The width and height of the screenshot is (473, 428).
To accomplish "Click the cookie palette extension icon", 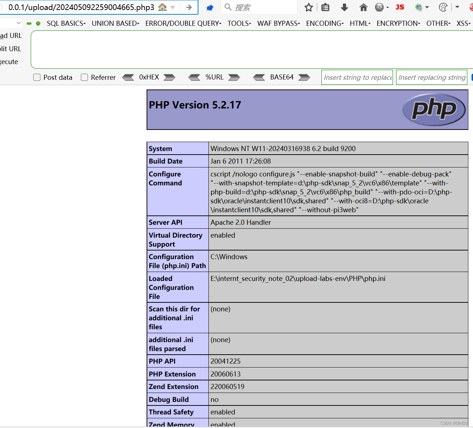I will 443,7.
